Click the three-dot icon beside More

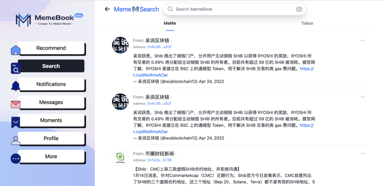point(16,159)
